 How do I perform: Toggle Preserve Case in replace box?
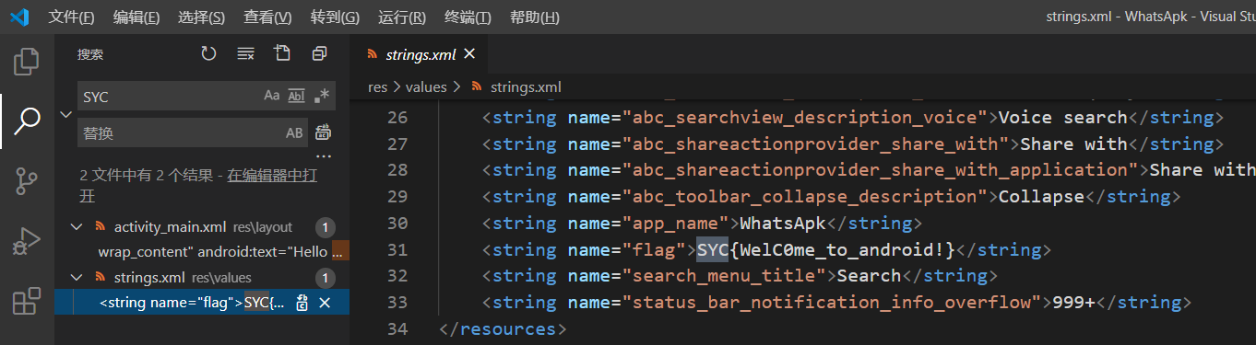pyautogui.click(x=294, y=133)
